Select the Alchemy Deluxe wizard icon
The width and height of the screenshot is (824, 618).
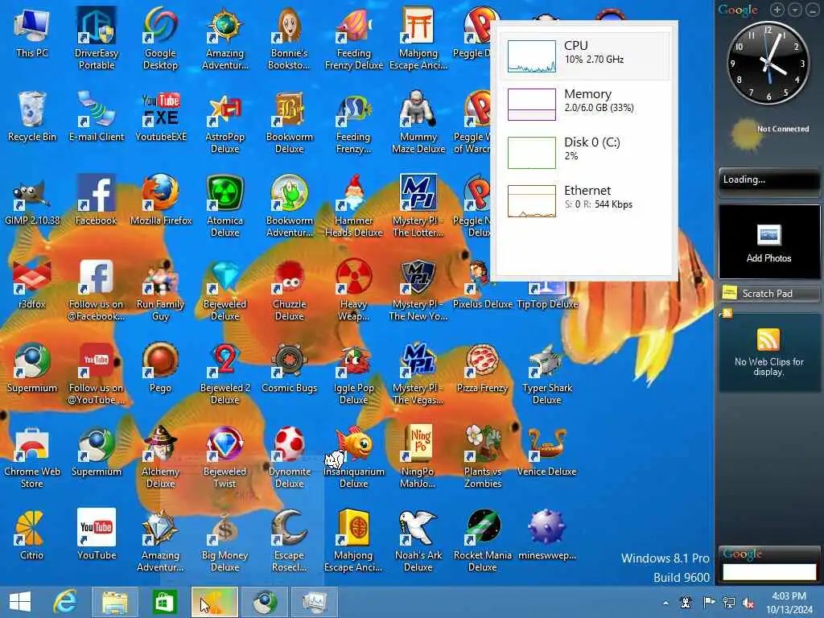pyautogui.click(x=161, y=457)
